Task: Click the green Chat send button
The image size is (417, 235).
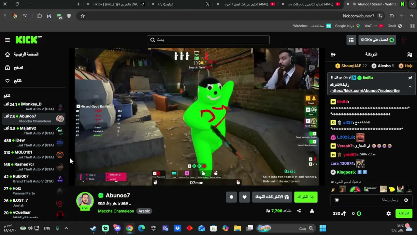Action: 404,213
